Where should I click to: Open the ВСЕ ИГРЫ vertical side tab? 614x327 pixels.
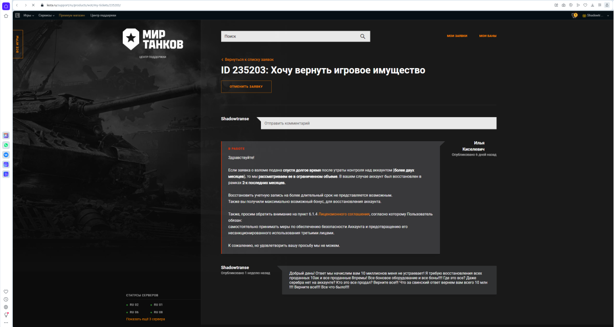pyautogui.click(x=17, y=44)
